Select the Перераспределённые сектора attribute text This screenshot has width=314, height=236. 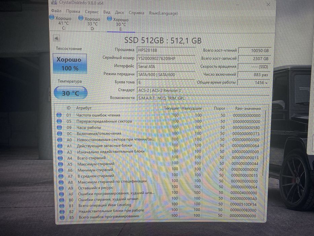tap(104, 121)
